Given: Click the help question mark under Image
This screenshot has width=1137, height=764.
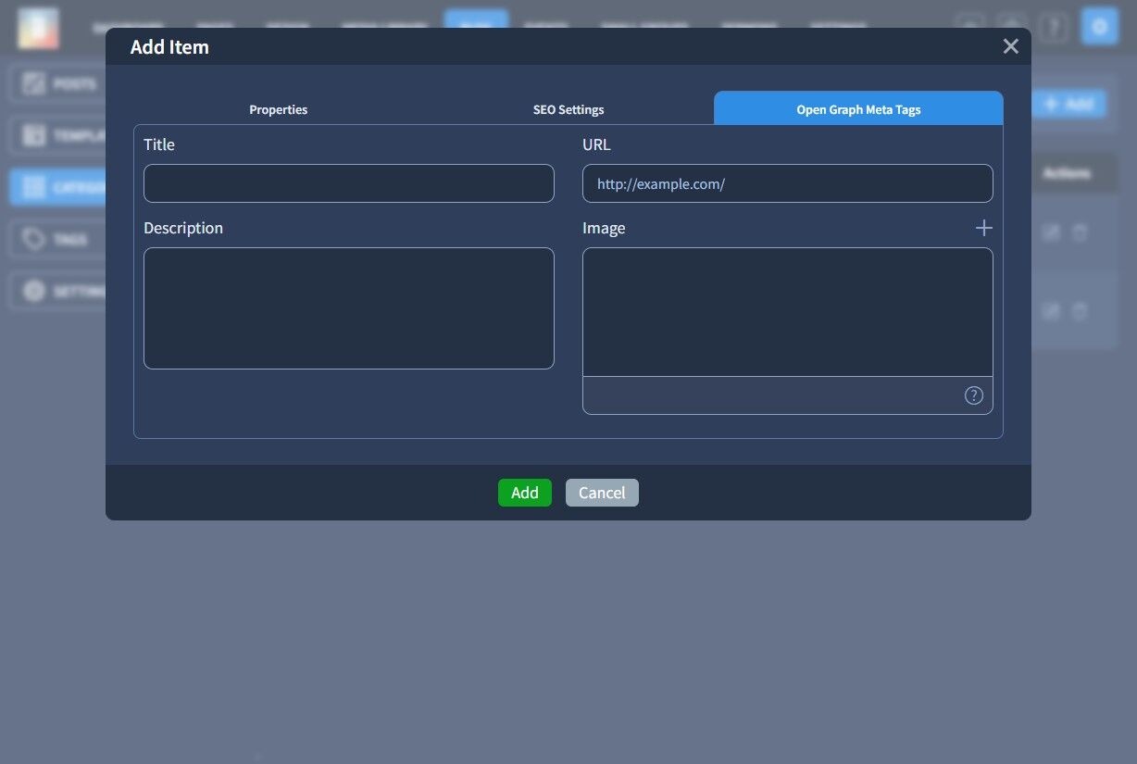Looking at the screenshot, I should pos(973,395).
